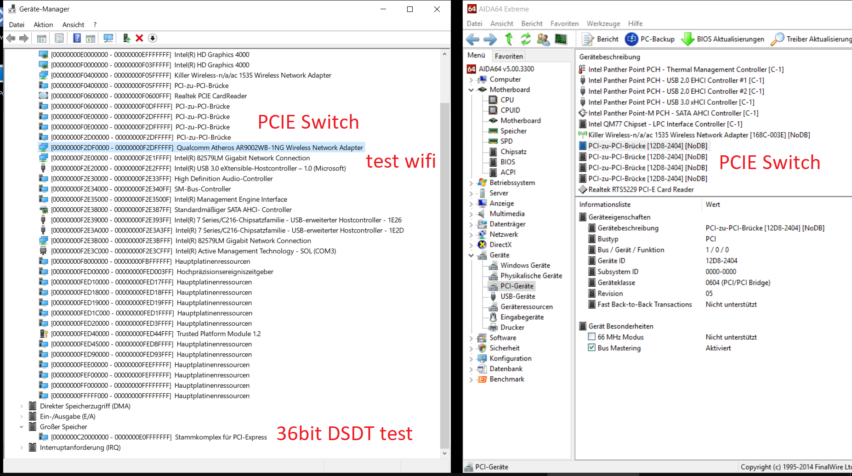This screenshot has height=476, width=852.
Task: Click the disable device down-arrow icon
Action: tap(152, 38)
